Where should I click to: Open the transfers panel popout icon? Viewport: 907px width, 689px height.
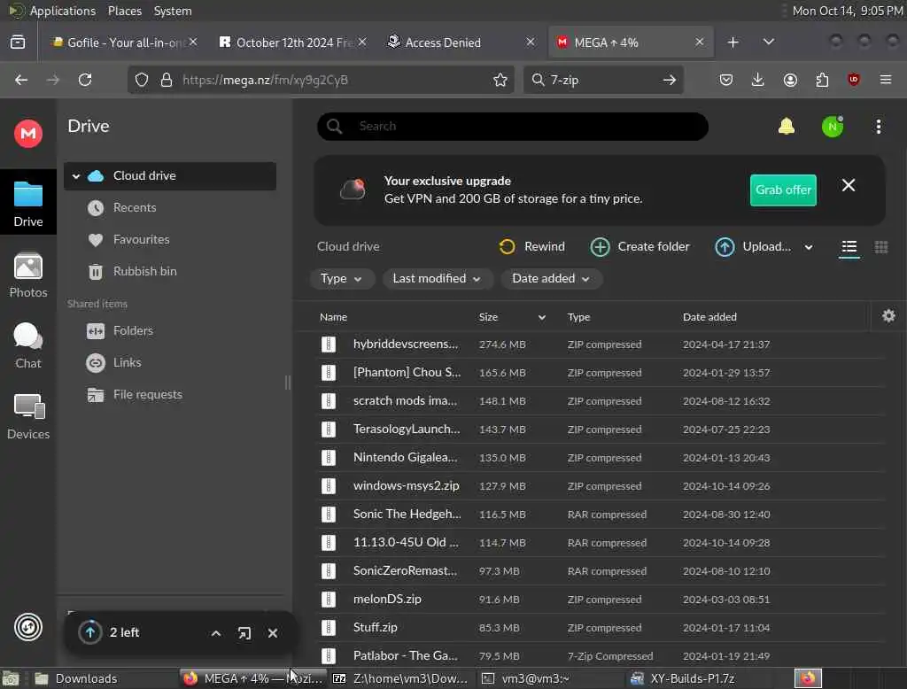click(244, 633)
